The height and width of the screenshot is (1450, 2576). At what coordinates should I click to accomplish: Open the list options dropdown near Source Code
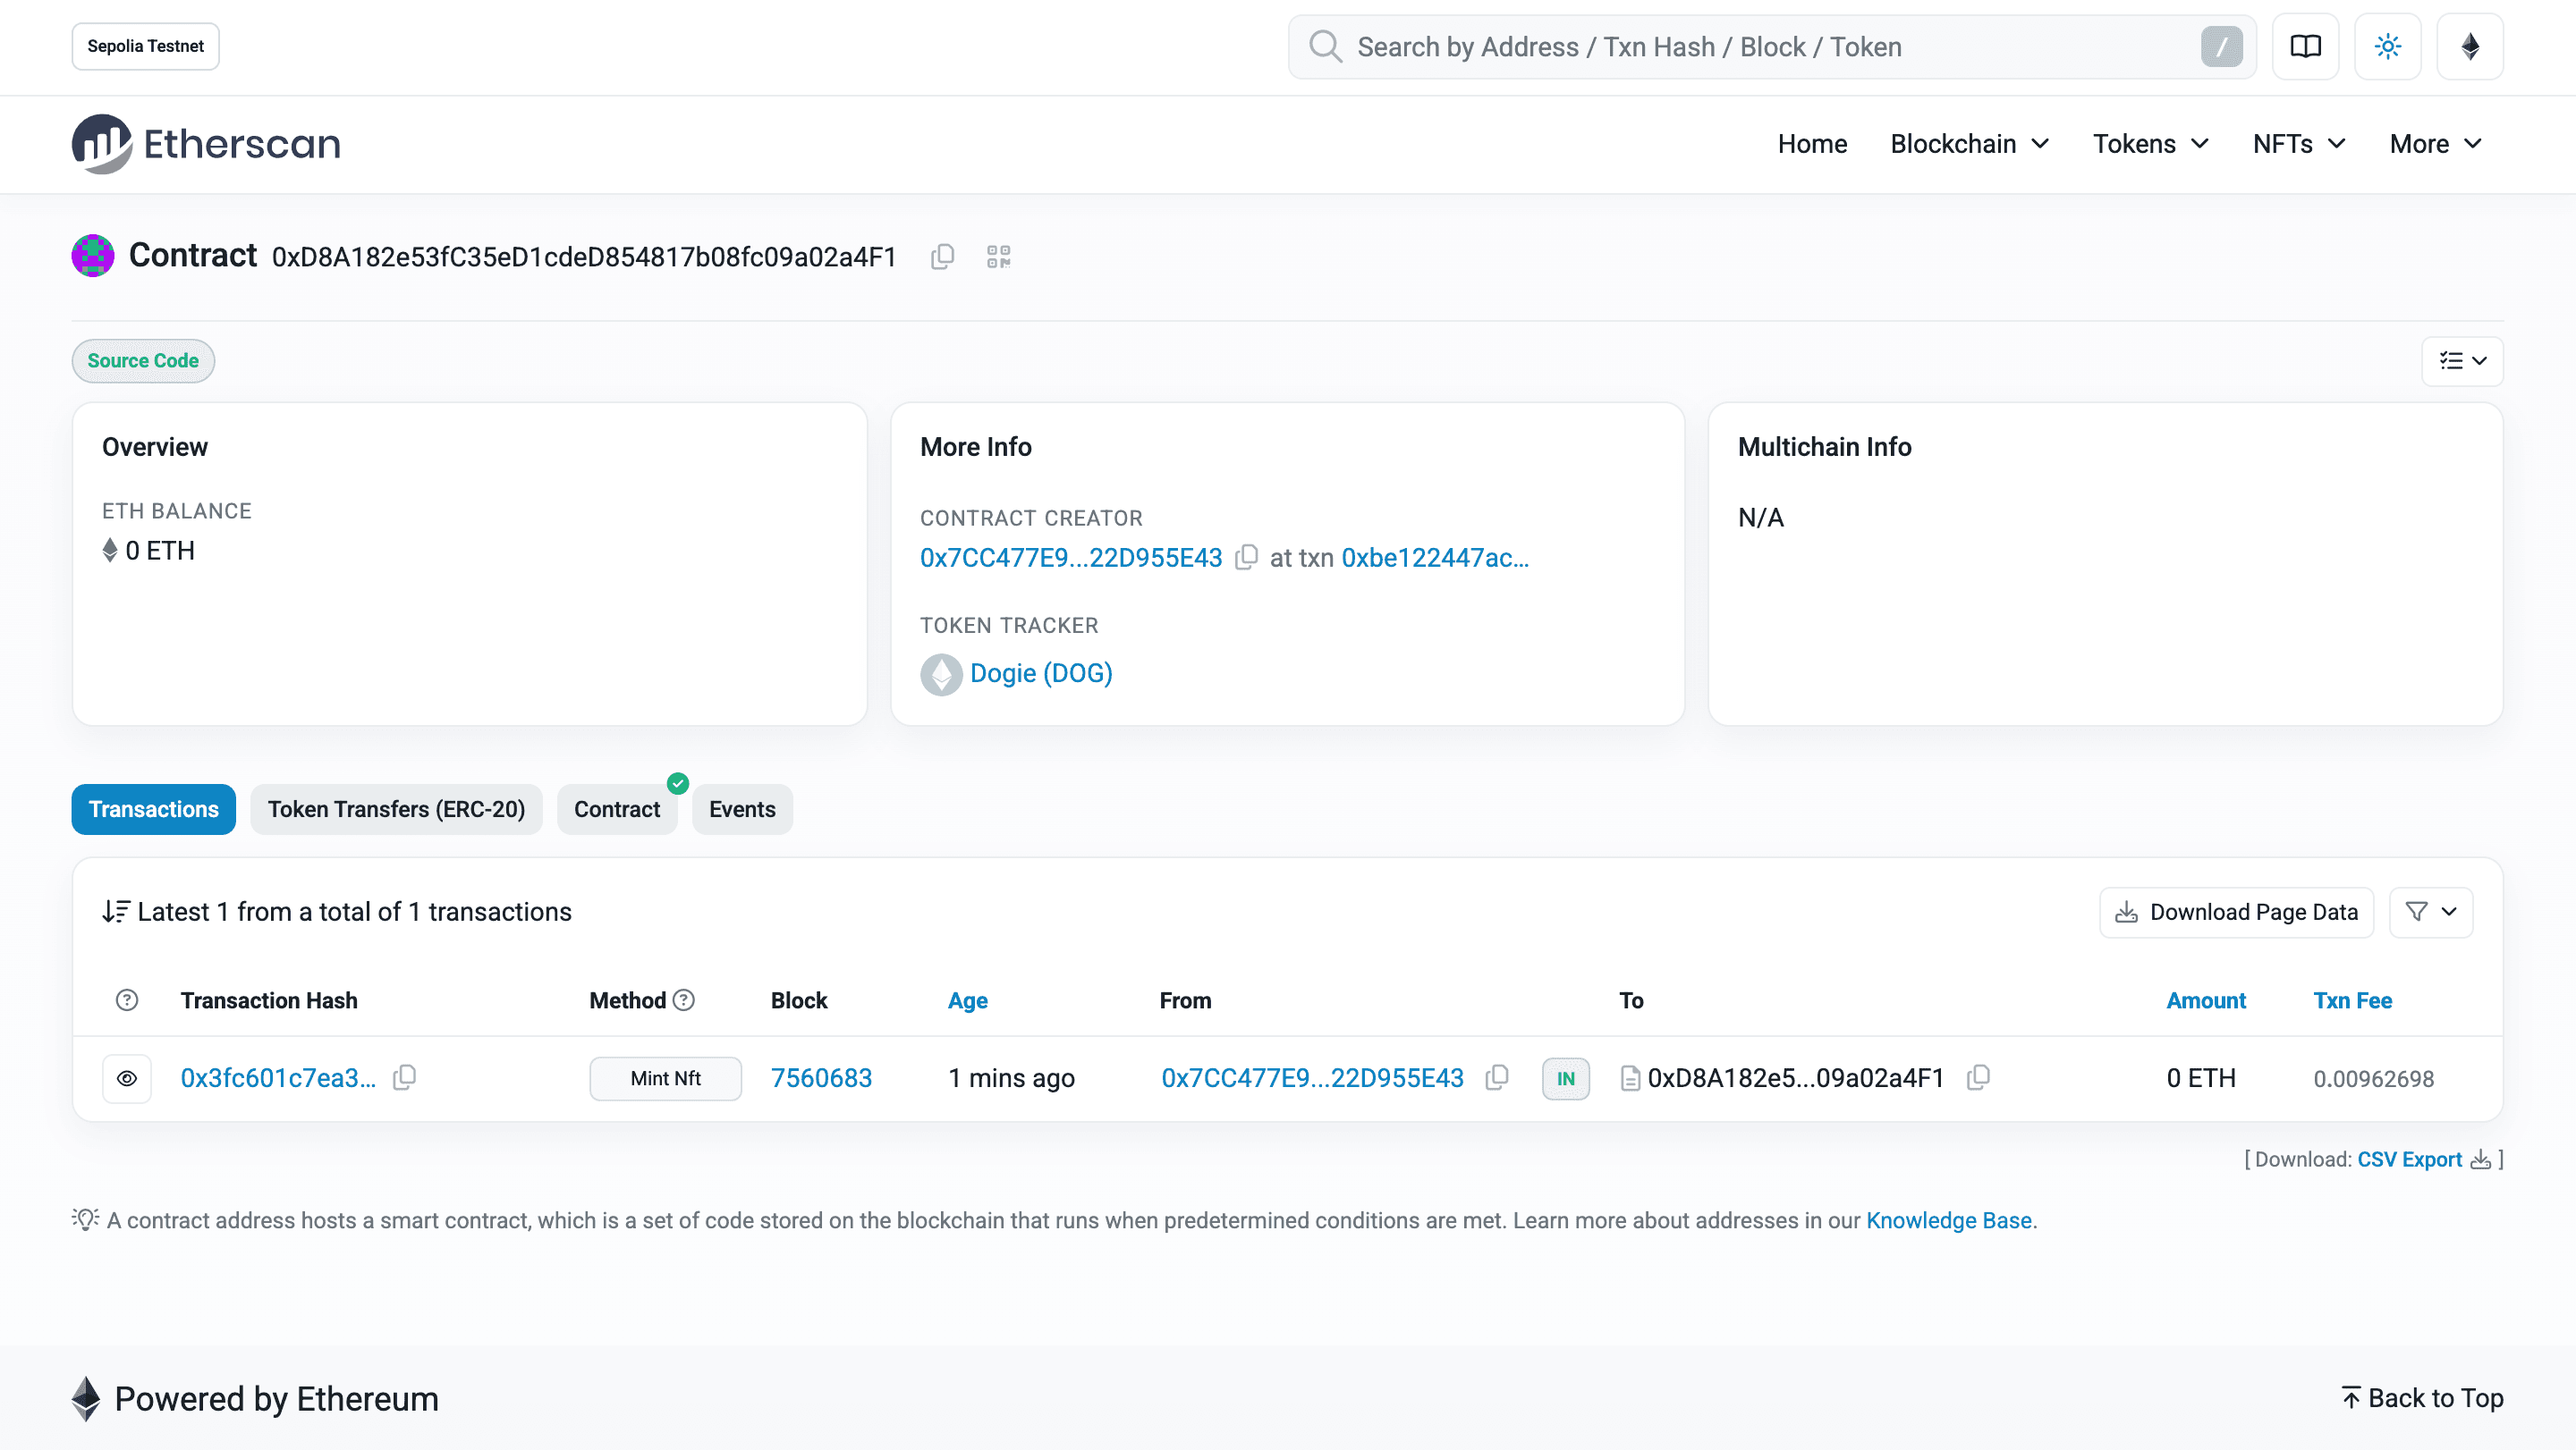click(x=2462, y=361)
